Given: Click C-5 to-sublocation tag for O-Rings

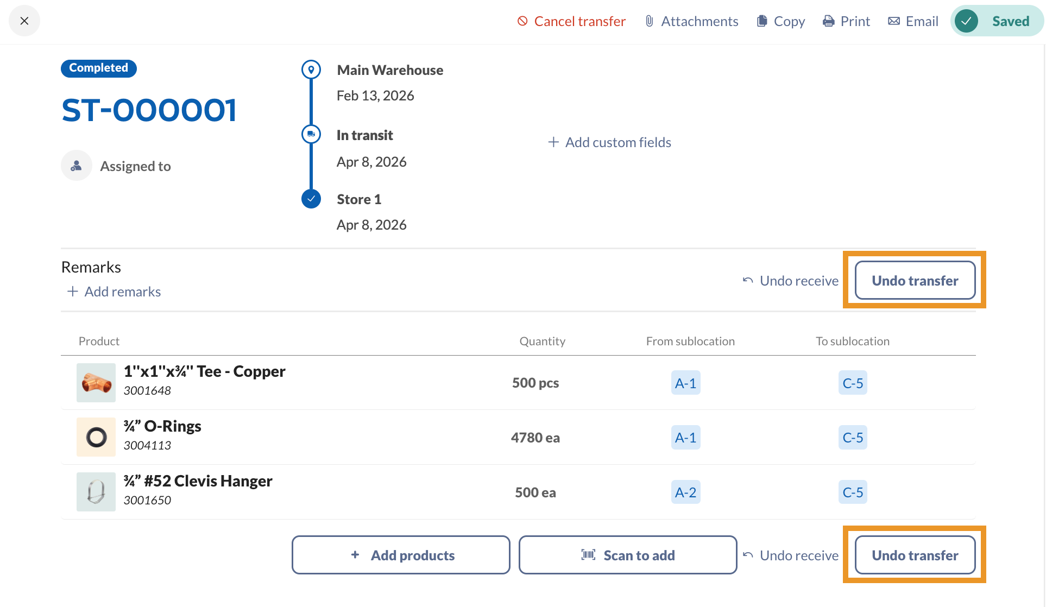Looking at the screenshot, I should click(853, 438).
